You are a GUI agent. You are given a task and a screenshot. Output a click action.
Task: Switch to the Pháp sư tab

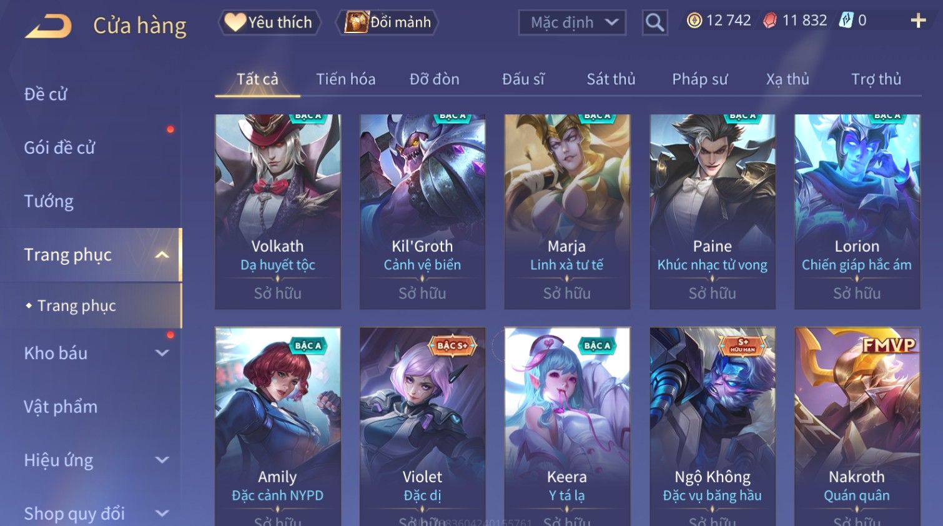699,79
